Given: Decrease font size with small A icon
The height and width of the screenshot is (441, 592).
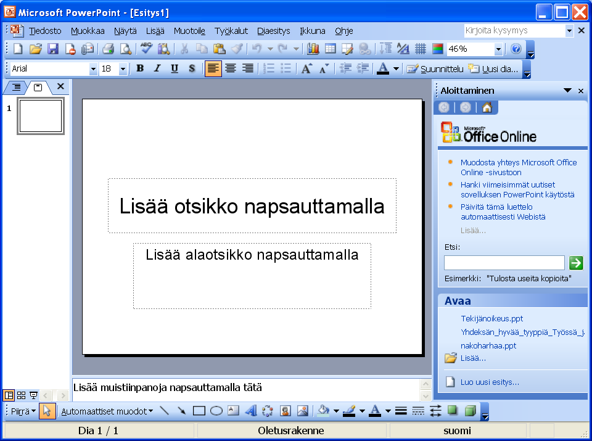Looking at the screenshot, I should (x=324, y=68).
